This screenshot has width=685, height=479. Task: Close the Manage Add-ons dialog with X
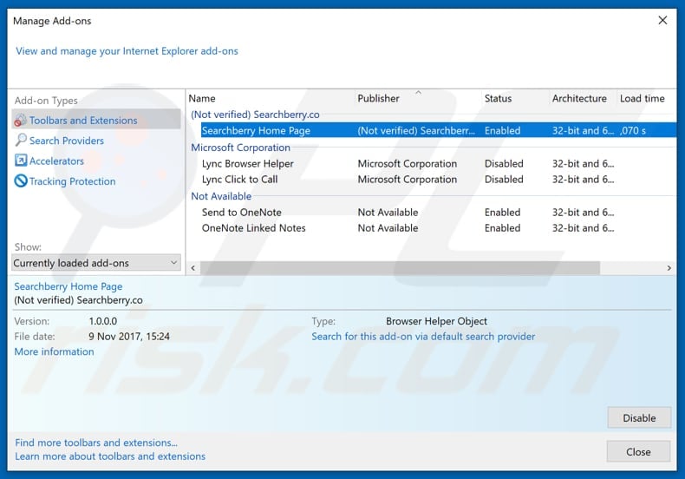click(662, 20)
